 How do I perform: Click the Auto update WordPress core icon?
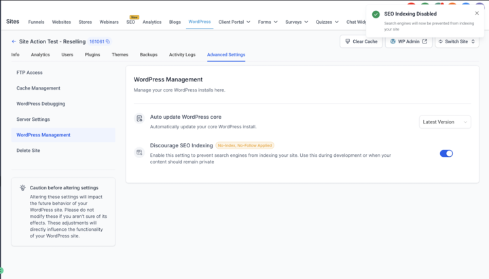[x=139, y=118]
